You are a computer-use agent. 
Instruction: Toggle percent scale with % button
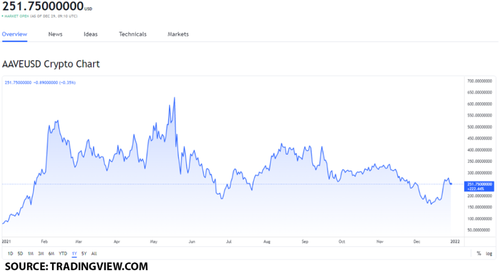(479, 254)
